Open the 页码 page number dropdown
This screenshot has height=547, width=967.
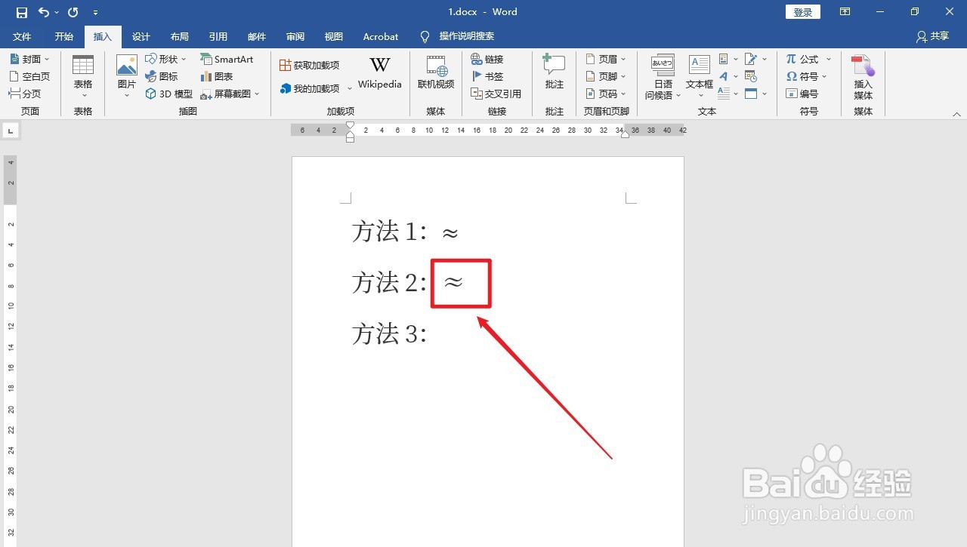[x=606, y=94]
